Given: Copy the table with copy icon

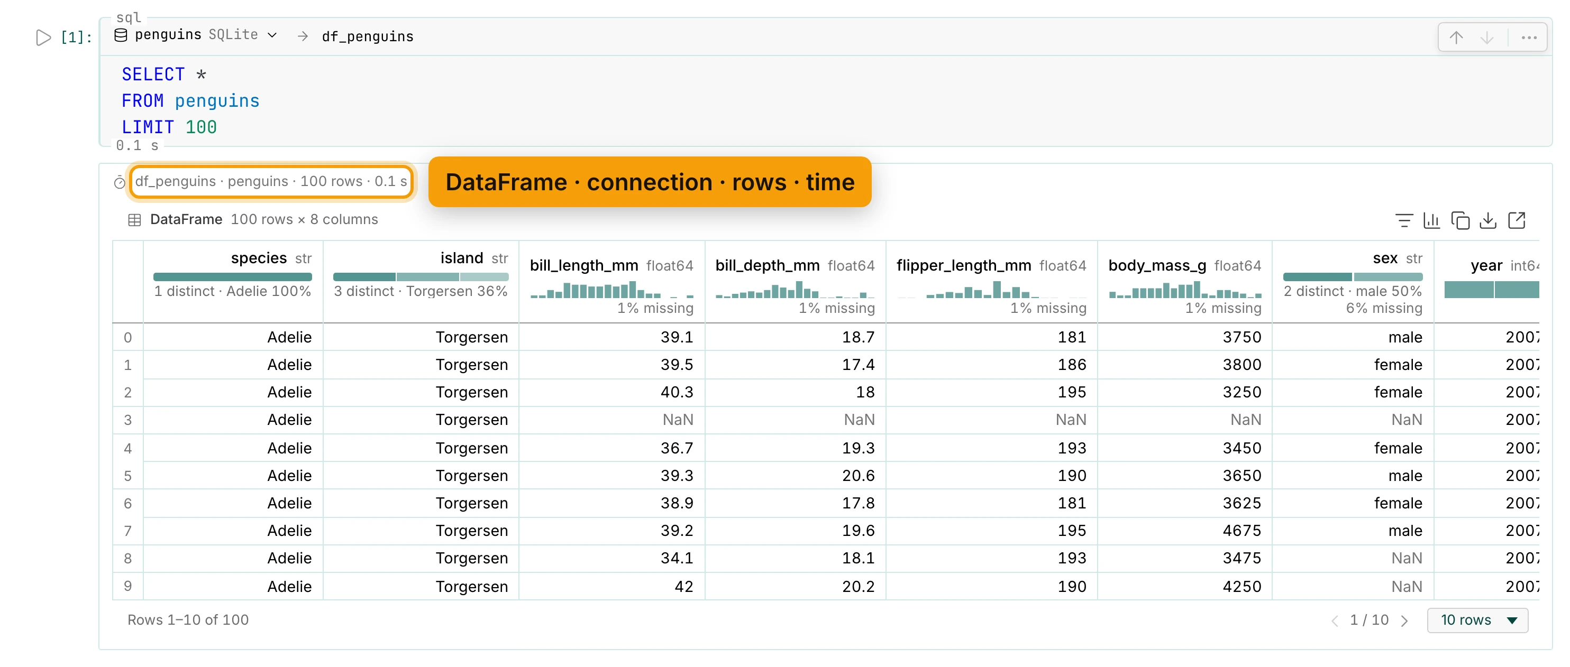Looking at the screenshot, I should coord(1459,220).
